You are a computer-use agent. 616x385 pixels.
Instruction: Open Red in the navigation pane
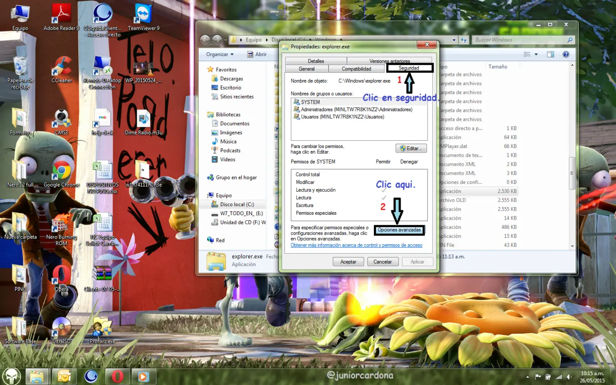coord(216,240)
